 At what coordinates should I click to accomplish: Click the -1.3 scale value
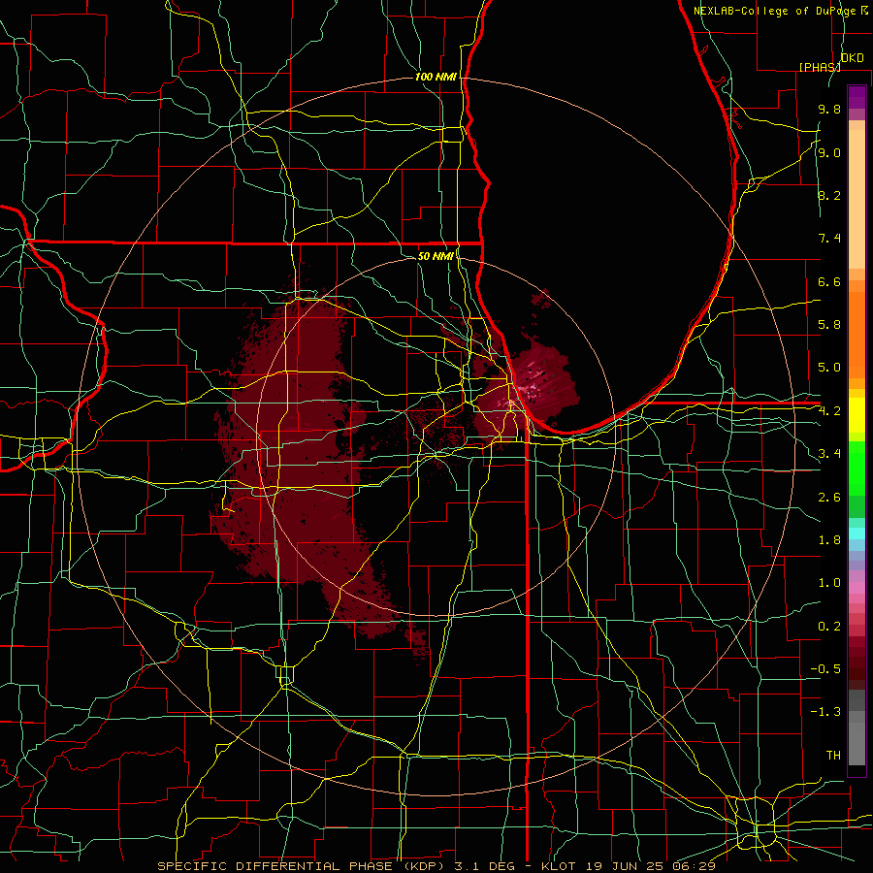point(825,712)
